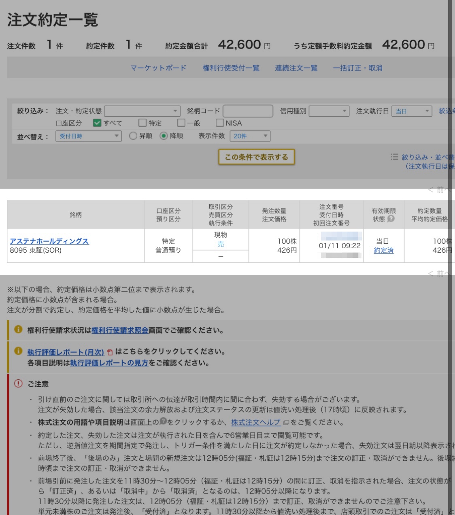Select the 降順 radio button

(x=164, y=136)
